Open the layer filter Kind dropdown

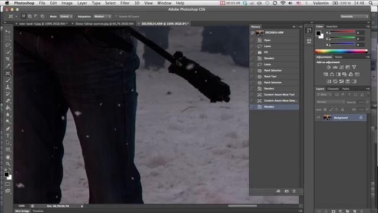pos(324,95)
